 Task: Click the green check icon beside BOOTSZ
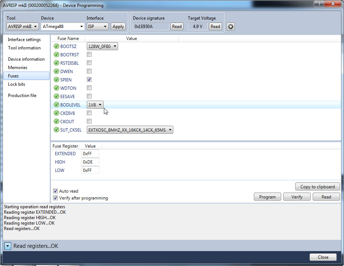(x=56, y=46)
